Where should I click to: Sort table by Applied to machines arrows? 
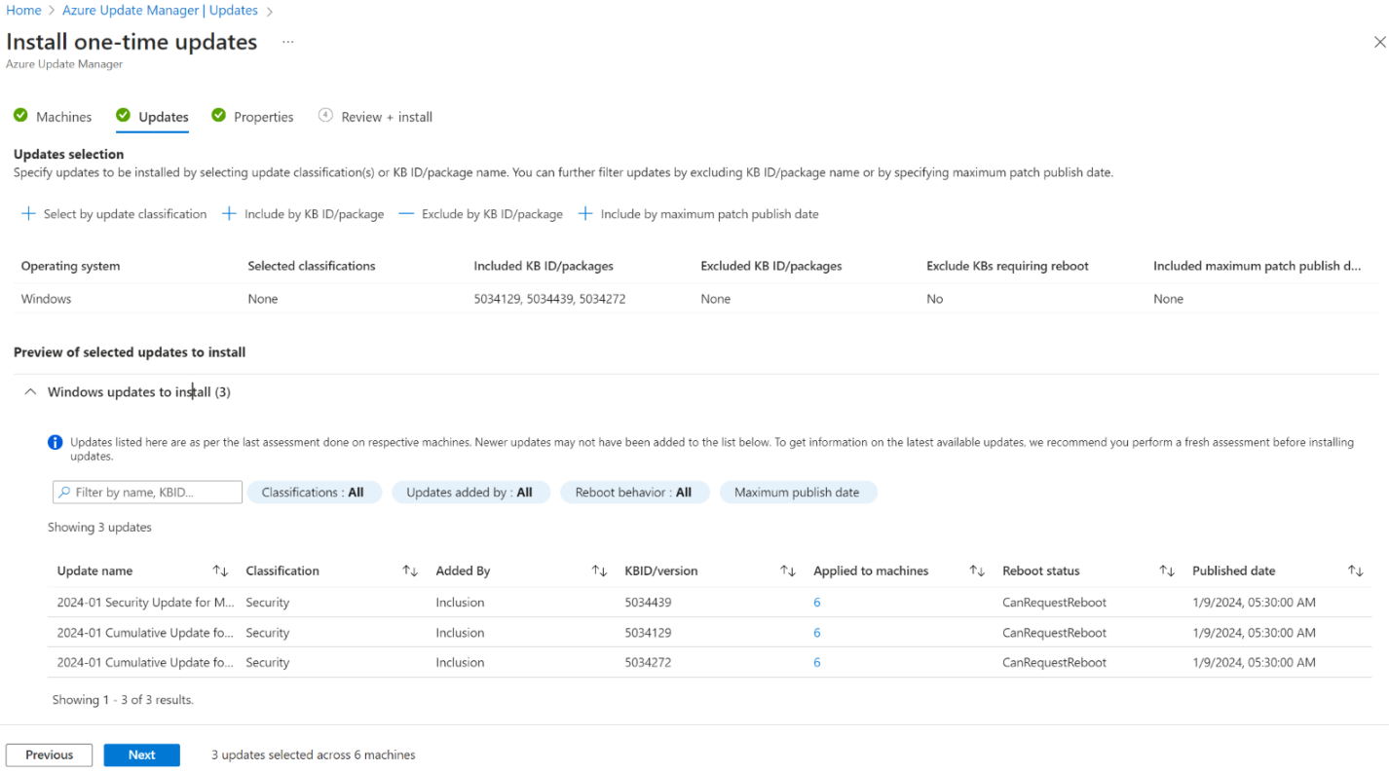point(977,571)
